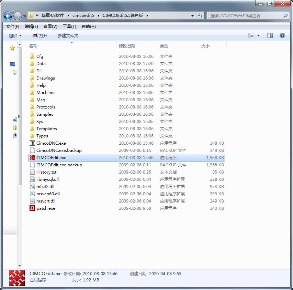Click the 1,968 KB size of CIMCOEdit.exe
This screenshot has width=293, height=290.
215,157
